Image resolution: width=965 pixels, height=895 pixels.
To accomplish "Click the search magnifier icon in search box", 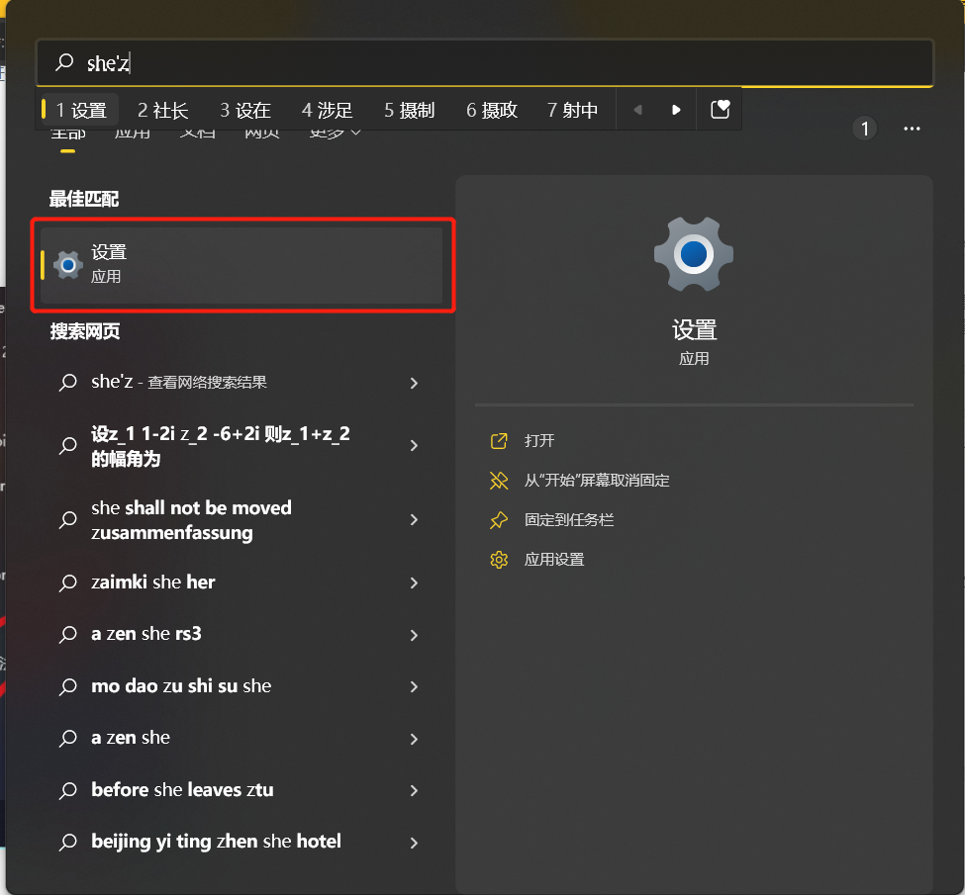I will [x=64, y=62].
